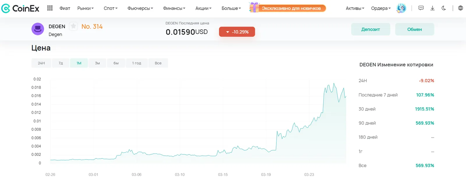This screenshot has width=466, height=188.
Task: Open the messages chat icon
Action: [421, 8]
